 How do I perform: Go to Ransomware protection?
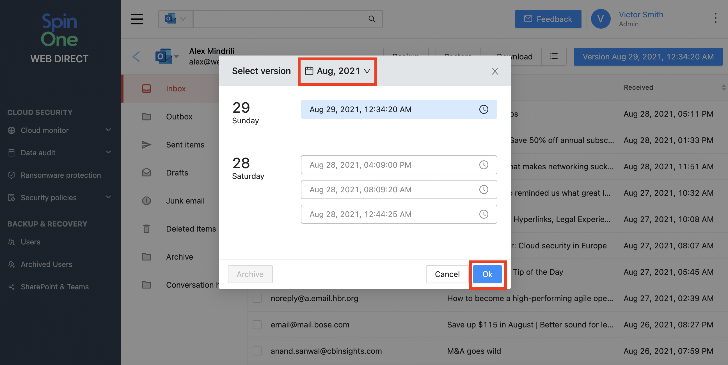60,175
